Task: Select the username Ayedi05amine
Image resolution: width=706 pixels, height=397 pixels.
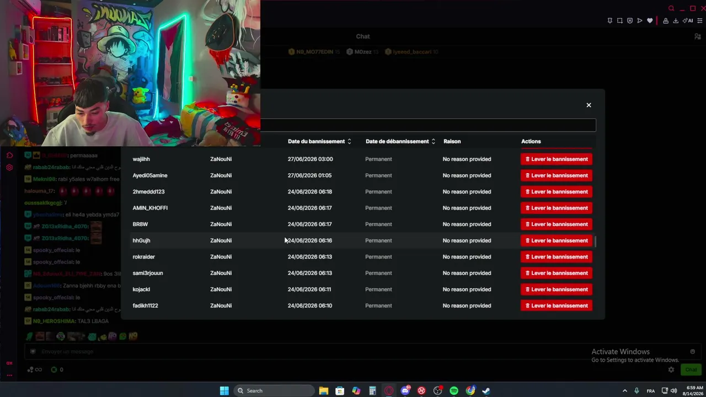Action: click(x=150, y=175)
